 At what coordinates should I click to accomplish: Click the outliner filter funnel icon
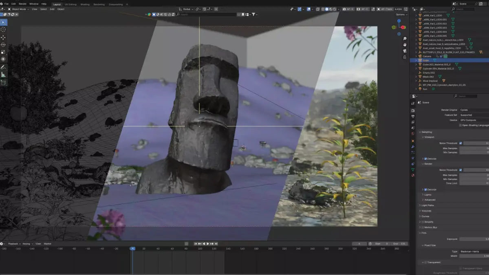(x=253, y=14)
